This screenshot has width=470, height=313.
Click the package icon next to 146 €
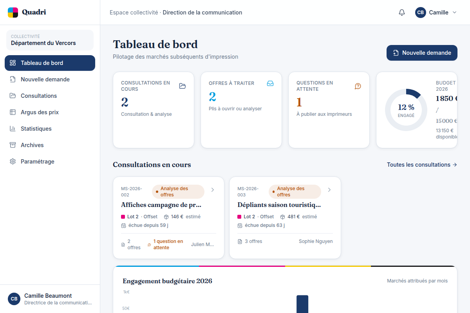click(166, 217)
